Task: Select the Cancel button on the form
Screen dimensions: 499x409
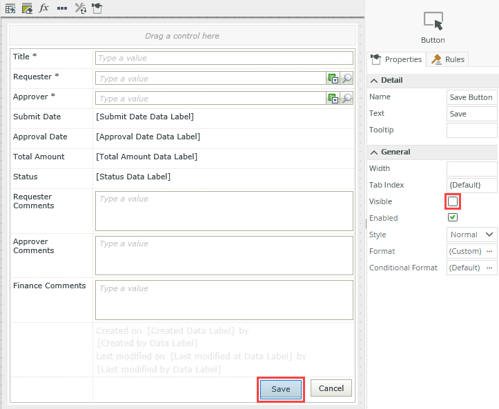Action: (331, 388)
